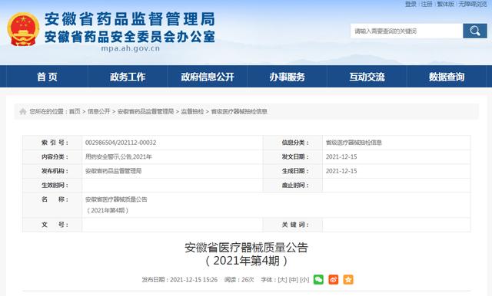Screen dimensions: 492x296
Task: Click the 注册 link at top
Action: click(427, 4)
